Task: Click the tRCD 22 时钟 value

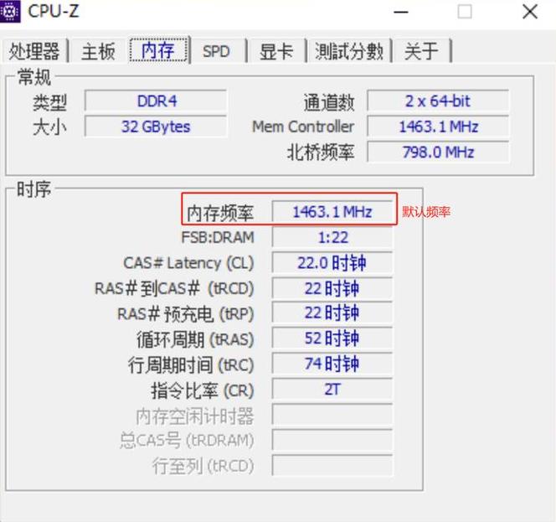Action: point(332,288)
